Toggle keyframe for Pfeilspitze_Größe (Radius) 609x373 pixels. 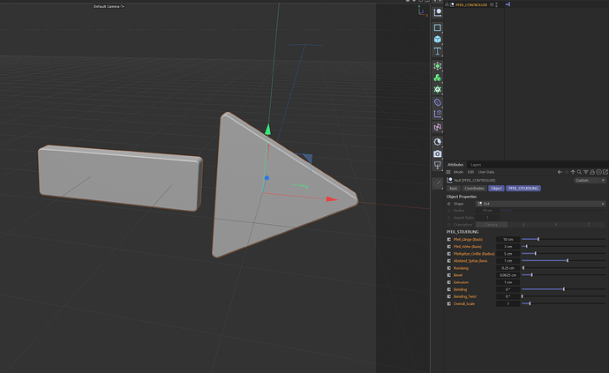449,254
